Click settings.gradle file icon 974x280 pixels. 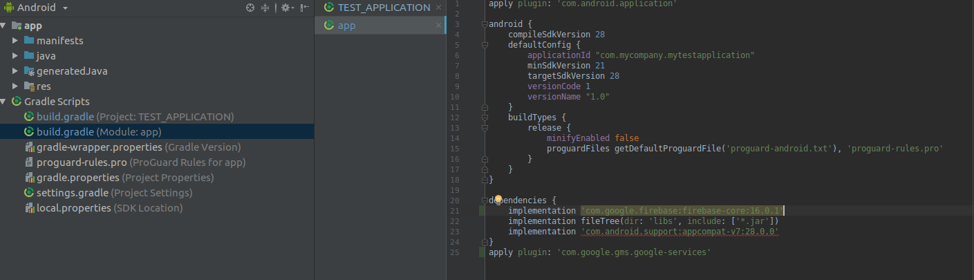click(x=29, y=193)
